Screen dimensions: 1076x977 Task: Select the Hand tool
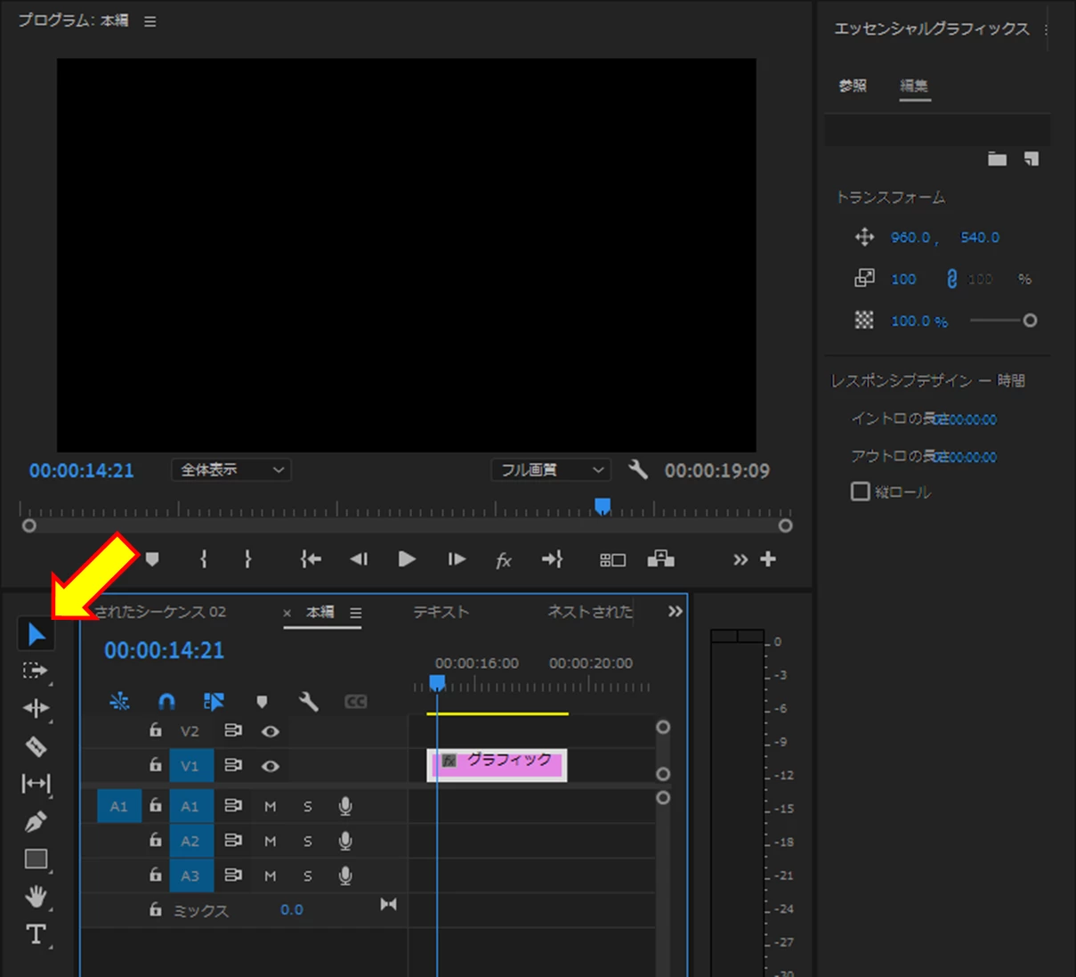tap(36, 896)
